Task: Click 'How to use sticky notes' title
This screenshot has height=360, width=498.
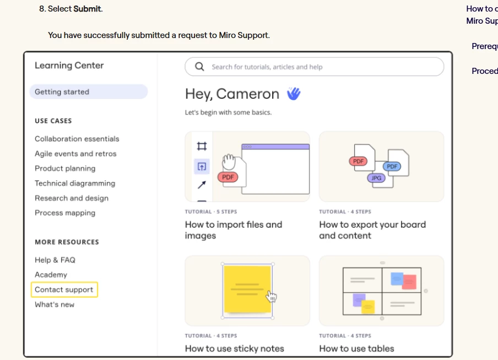Action: point(234,348)
